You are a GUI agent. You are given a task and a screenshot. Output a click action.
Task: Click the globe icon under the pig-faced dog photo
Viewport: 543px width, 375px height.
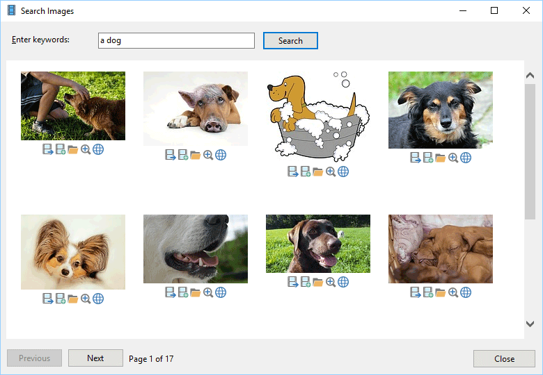(x=221, y=155)
